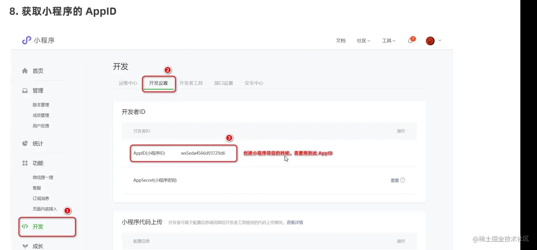The height and width of the screenshot is (250, 537).
Task: Switch to the 开发设置 tab
Action: coord(158,83)
